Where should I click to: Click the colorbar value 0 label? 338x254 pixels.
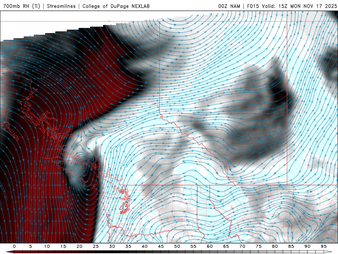[14, 246]
